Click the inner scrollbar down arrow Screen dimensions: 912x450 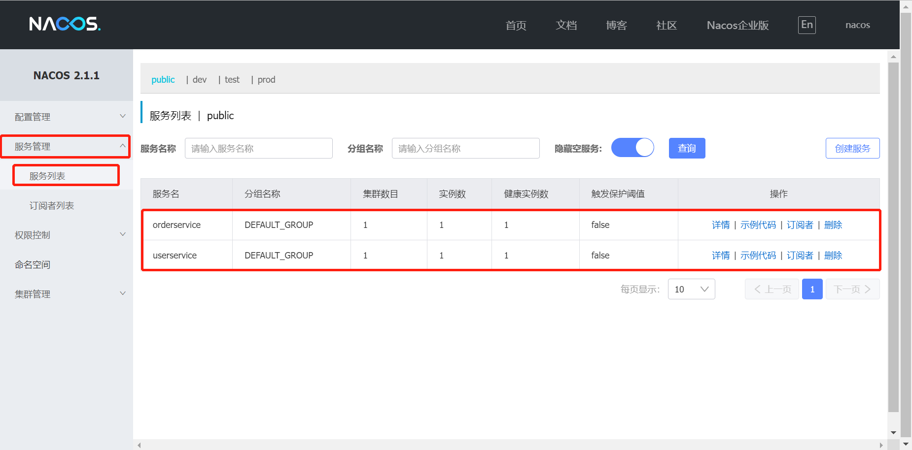[x=893, y=433]
